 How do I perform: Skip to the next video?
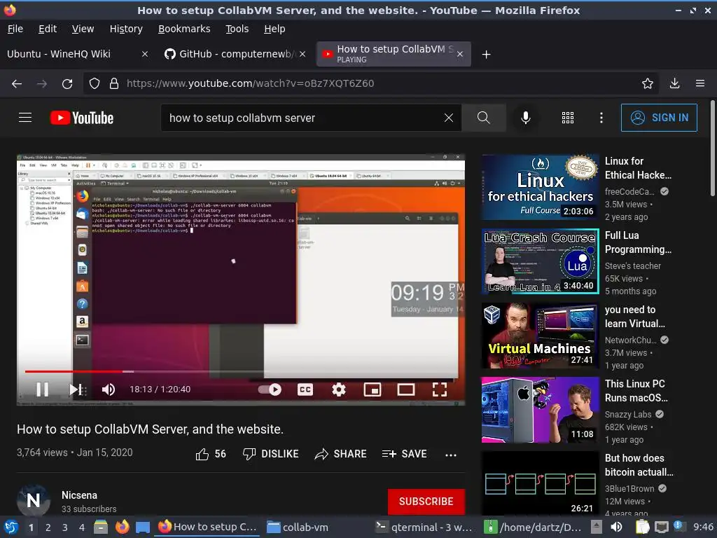pyautogui.click(x=76, y=389)
